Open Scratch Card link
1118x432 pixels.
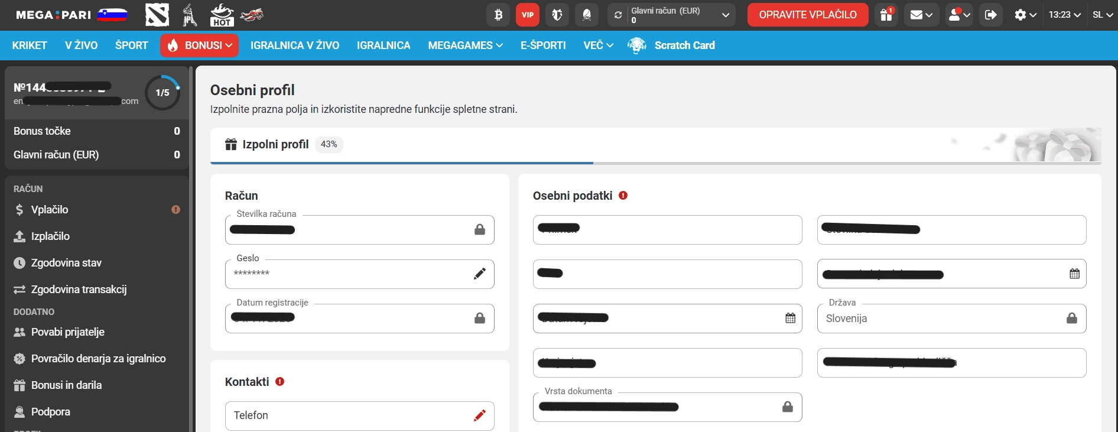pos(684,46)
